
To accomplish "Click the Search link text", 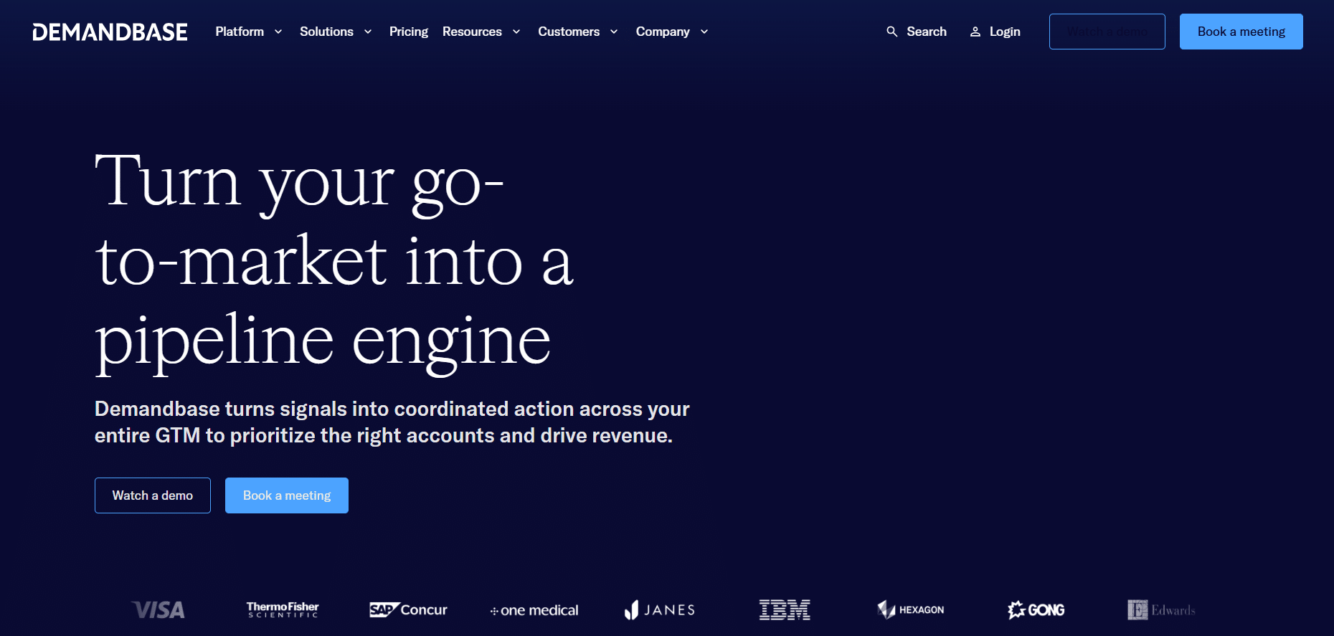I will (x=927, y=32).
